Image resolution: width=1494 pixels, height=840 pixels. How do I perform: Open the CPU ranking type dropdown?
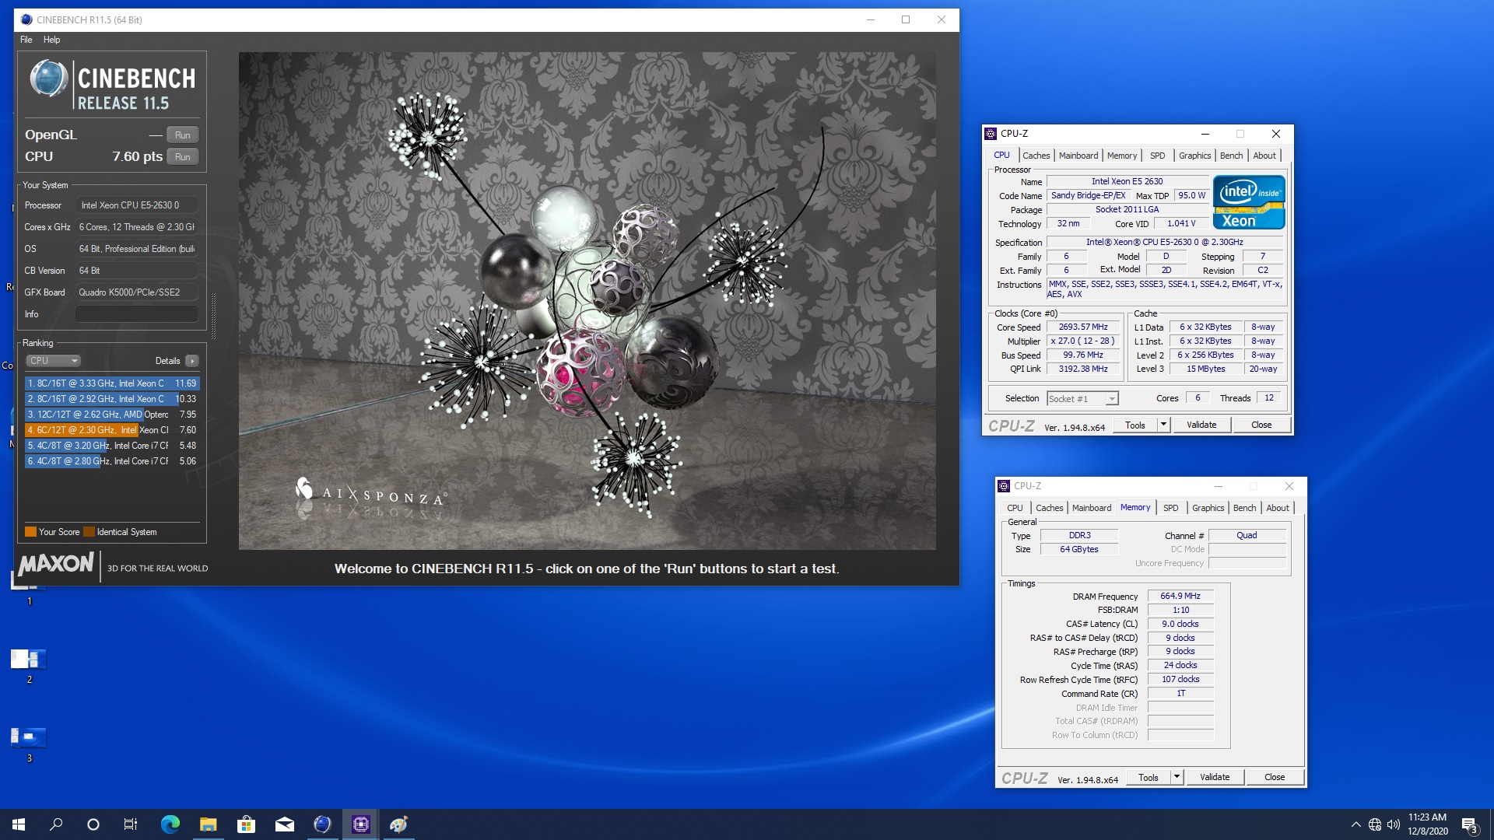click(x=53, y=361)
